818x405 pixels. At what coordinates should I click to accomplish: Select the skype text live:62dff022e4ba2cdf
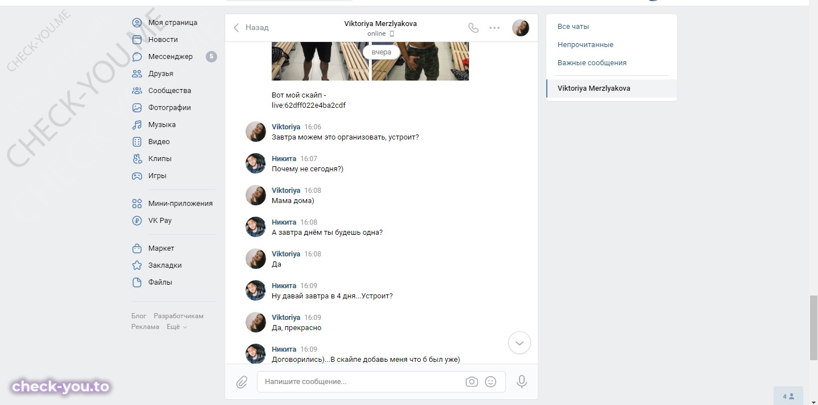[x=309, y=106]
